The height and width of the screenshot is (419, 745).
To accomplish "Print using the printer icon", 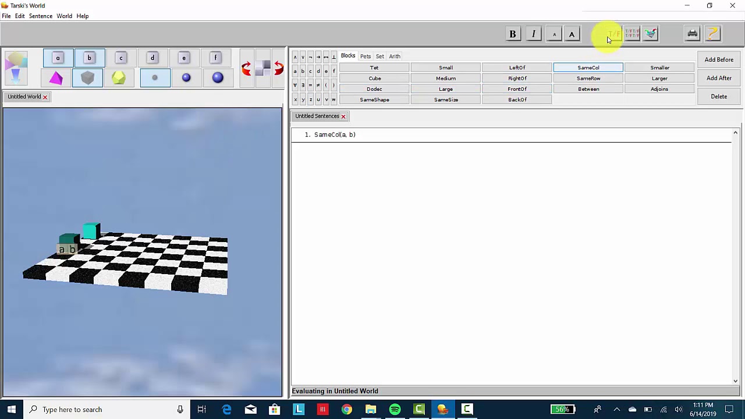I will [x=693, y=34].
